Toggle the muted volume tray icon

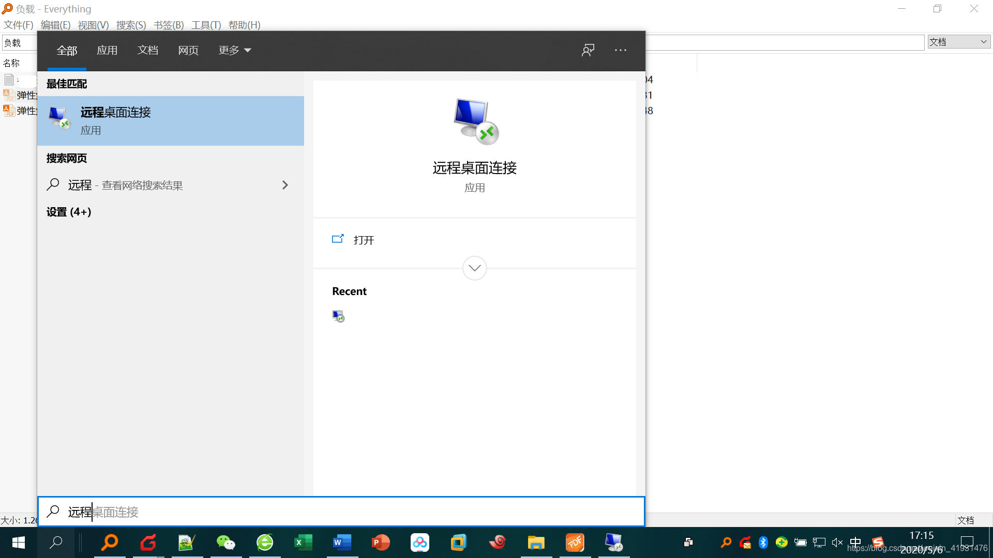pyautogui.click(x=837, y=542)
